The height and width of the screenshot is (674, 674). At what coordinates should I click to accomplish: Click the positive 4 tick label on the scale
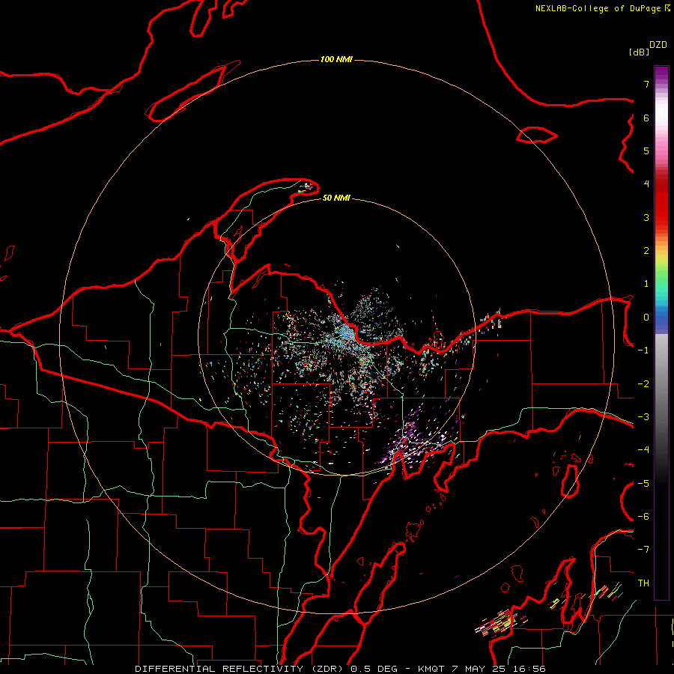pyautogui.click(x=646, y=184)
